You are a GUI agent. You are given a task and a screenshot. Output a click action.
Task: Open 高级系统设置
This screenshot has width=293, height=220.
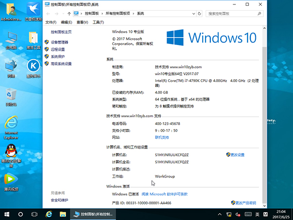[x=61, y=64]
